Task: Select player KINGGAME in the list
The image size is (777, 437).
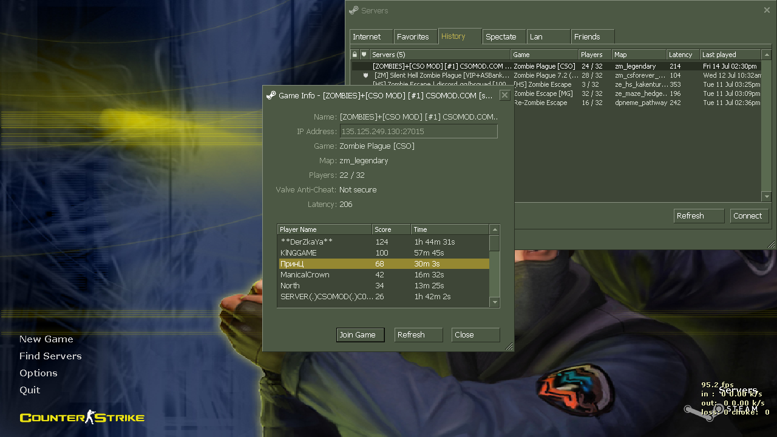Action: 299,253
